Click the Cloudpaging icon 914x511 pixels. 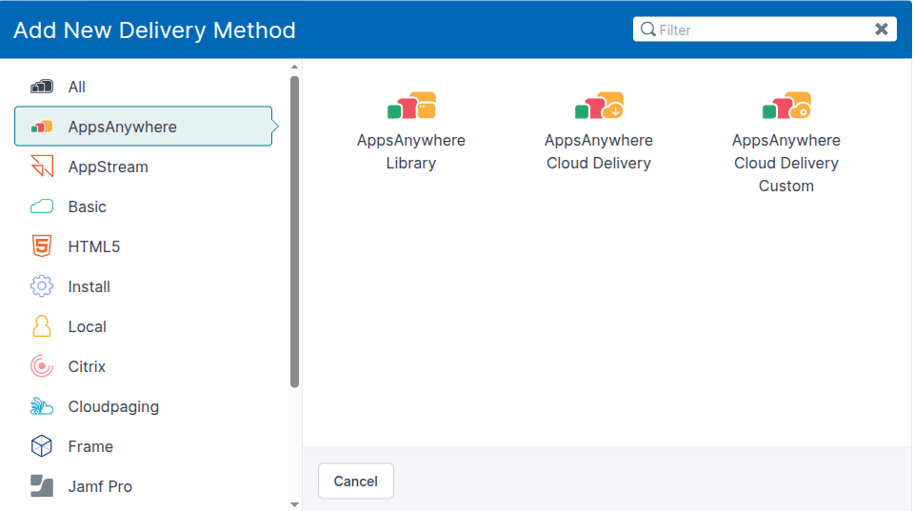tap(41, 406)
